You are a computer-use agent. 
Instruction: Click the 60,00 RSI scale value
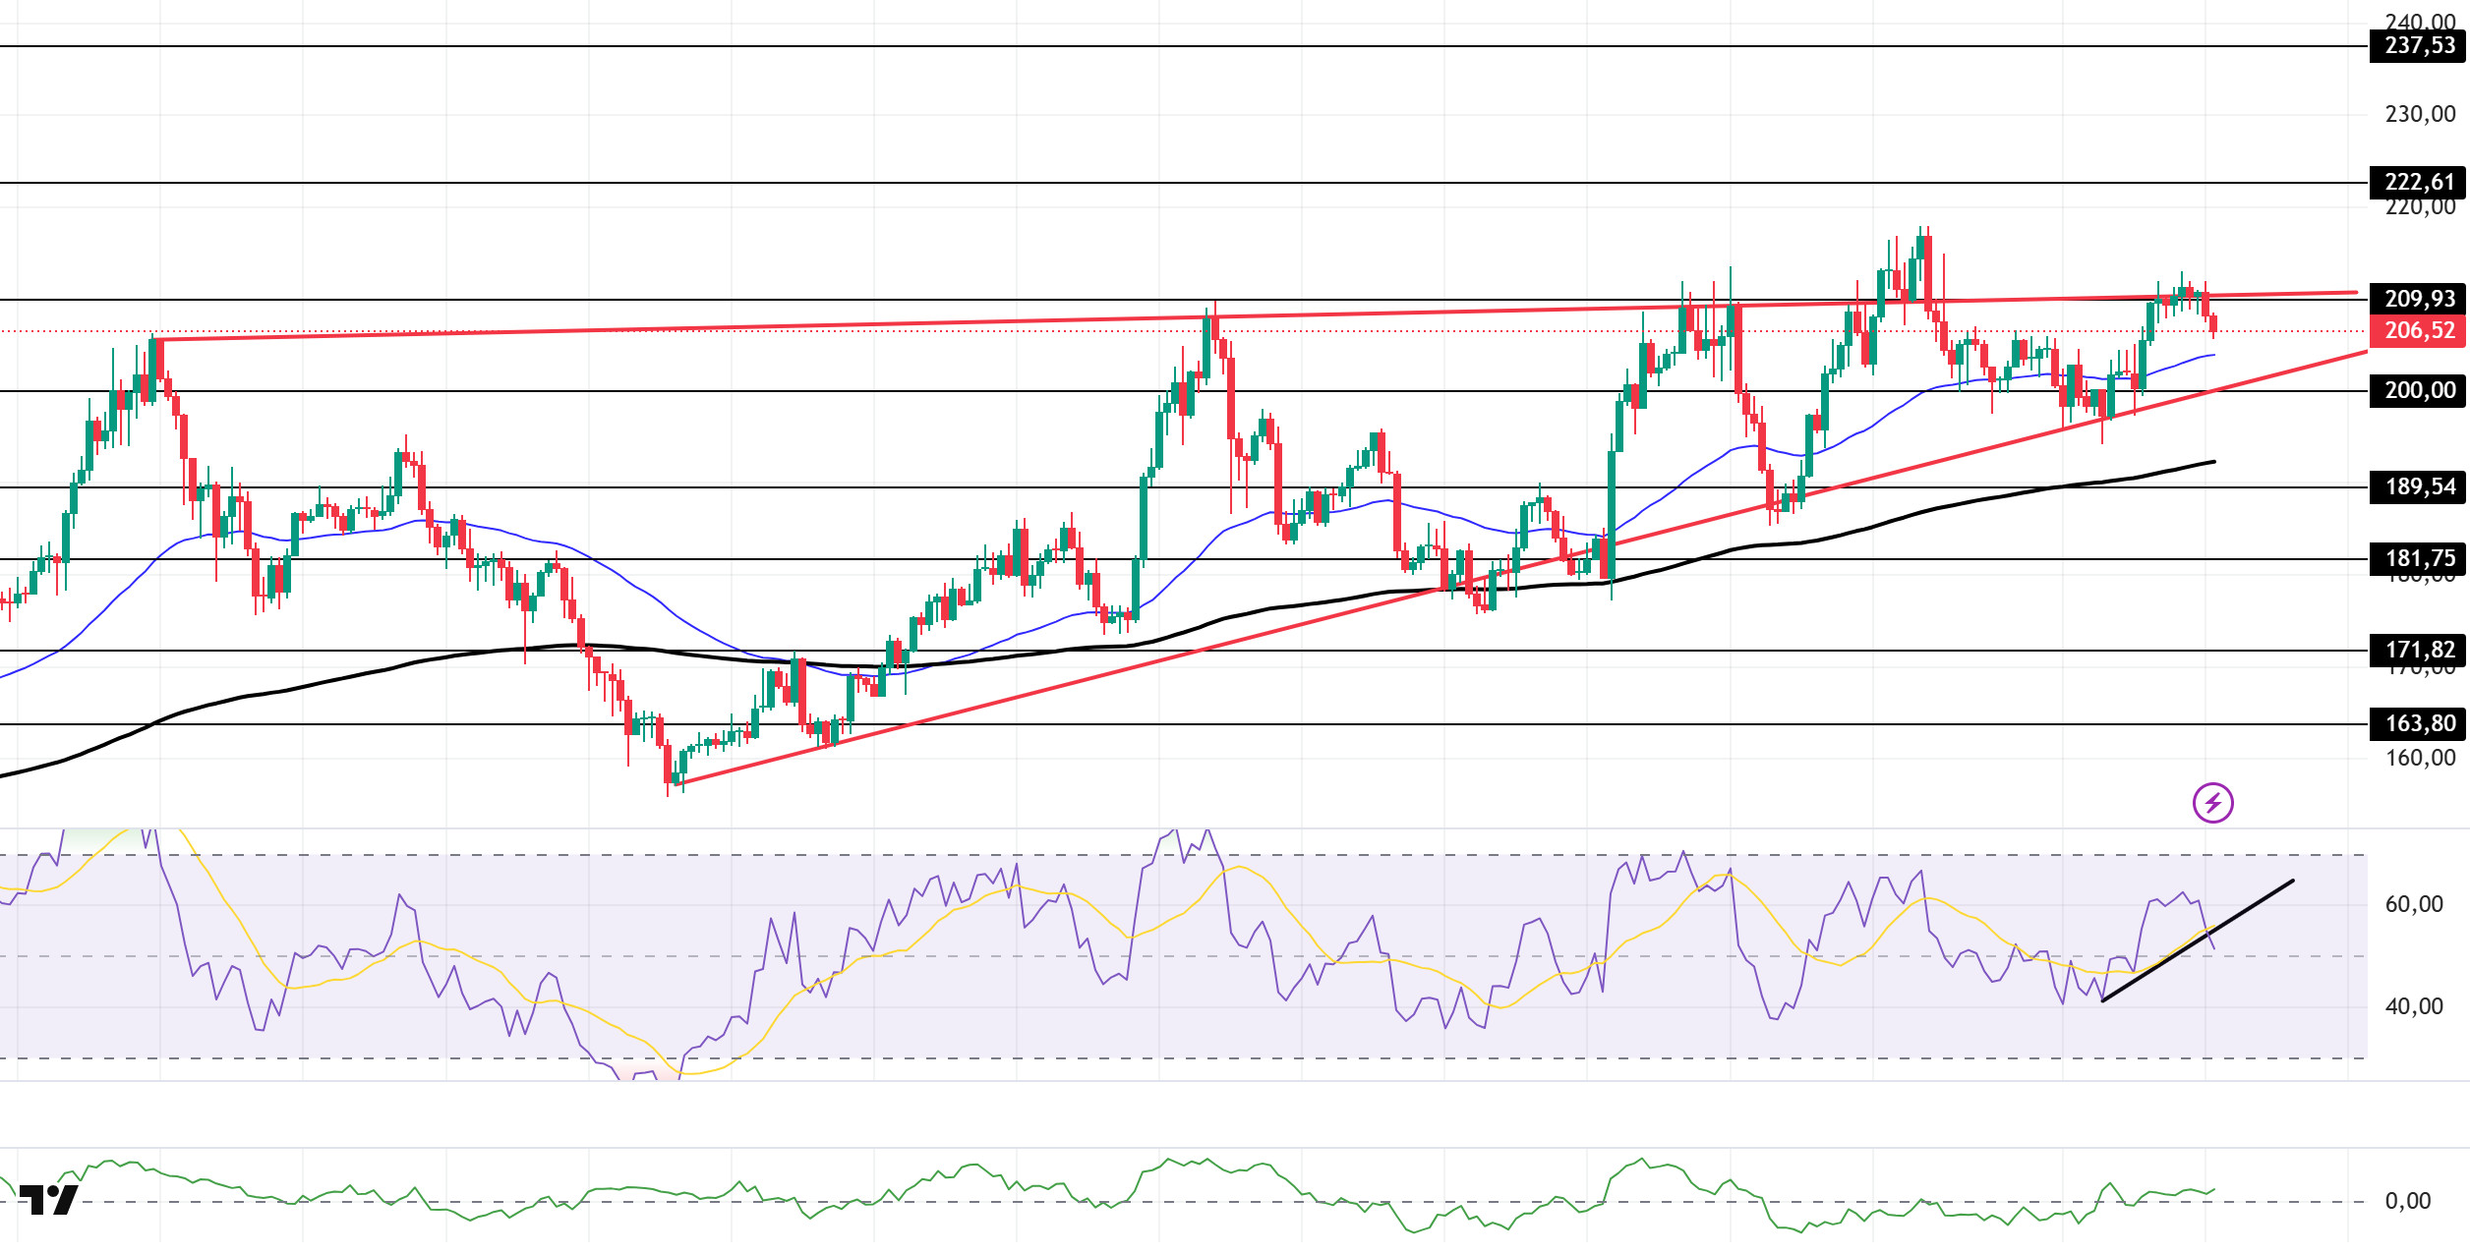tap(2414, 904)
